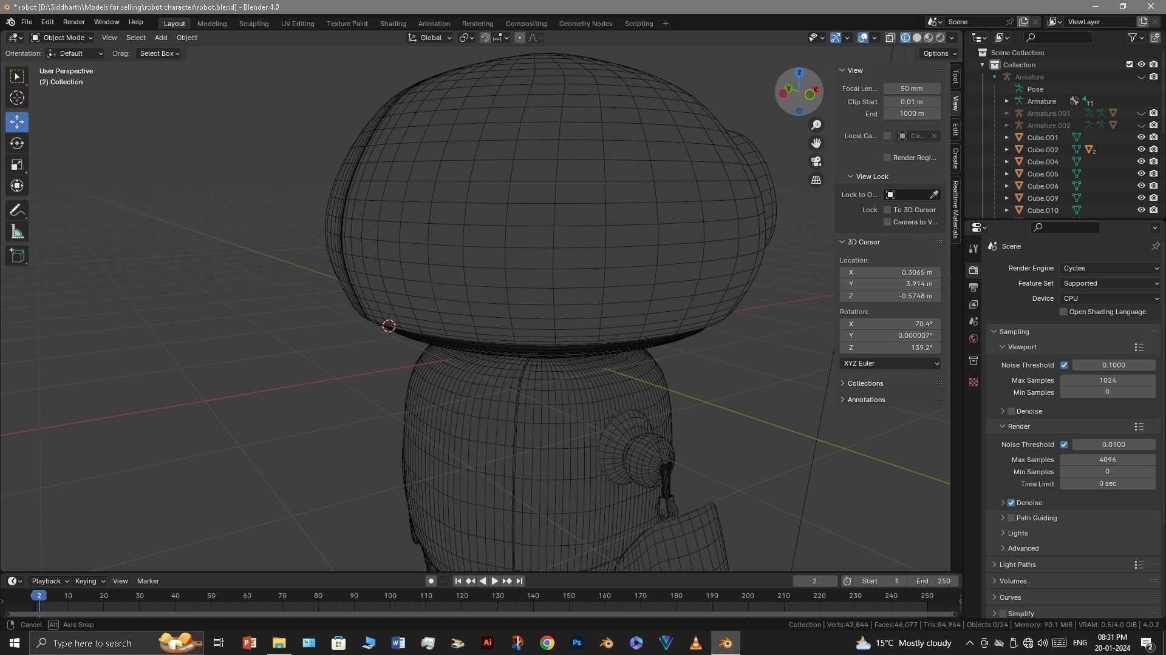1166x655 pixels.
Task: Adjust the Focal Length 50 mm field
Action: pyautogui.click(x=912, y=89)
